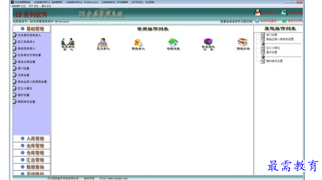Viewport: 322px width, 180px height.
Task: Select 商品出库入库类别设置 in the left sidebar
Action: click(32, 81)
